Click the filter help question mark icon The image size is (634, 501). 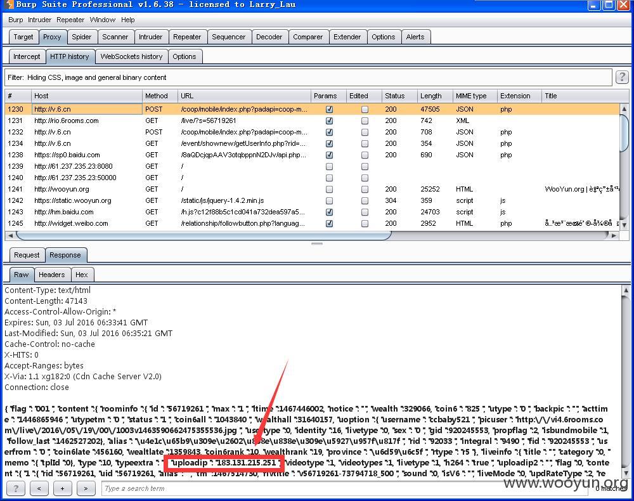pyautogui.click(x=622, y=77)
